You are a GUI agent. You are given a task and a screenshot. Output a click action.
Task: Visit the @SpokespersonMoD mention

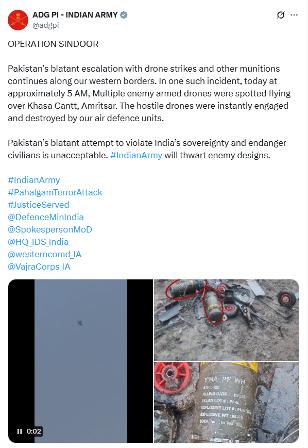click(x=50, y=229)
